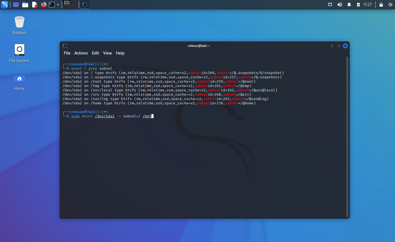Open terminal emulator launcher in panel

tap(52, 5)
